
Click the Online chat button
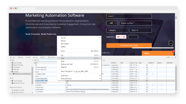[158, 53]
